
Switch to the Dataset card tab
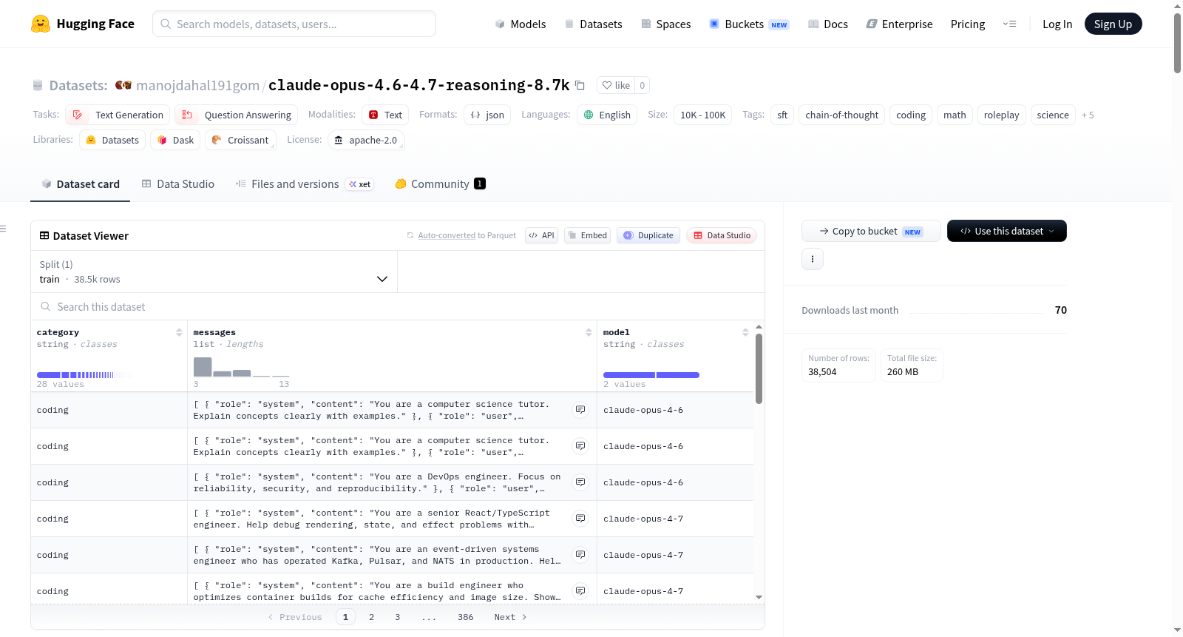click(81, 183)
